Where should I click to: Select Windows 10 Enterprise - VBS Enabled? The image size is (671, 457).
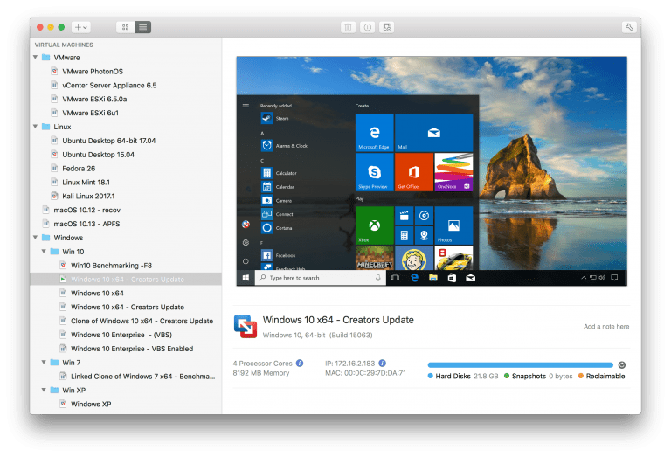coord(126,349)
